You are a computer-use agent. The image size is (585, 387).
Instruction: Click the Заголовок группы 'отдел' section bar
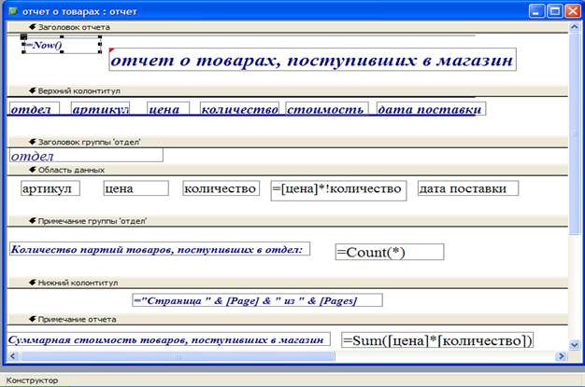(287, 142)
